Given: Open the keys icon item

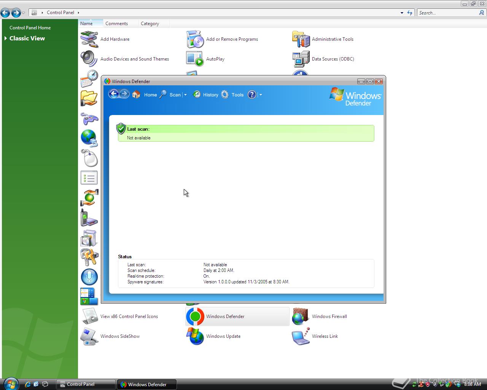Looking at the screenshot, I should (89, 257).
